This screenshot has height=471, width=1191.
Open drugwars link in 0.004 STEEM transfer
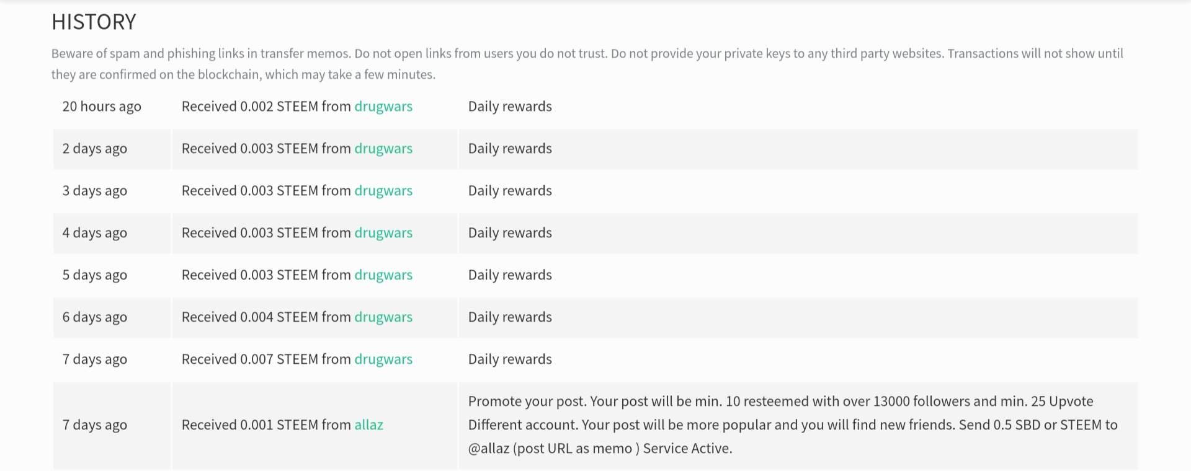(x=383, y=317)
